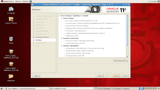Select Global database name row
Viewport: 160px width, 90px height.
(80, 51)
